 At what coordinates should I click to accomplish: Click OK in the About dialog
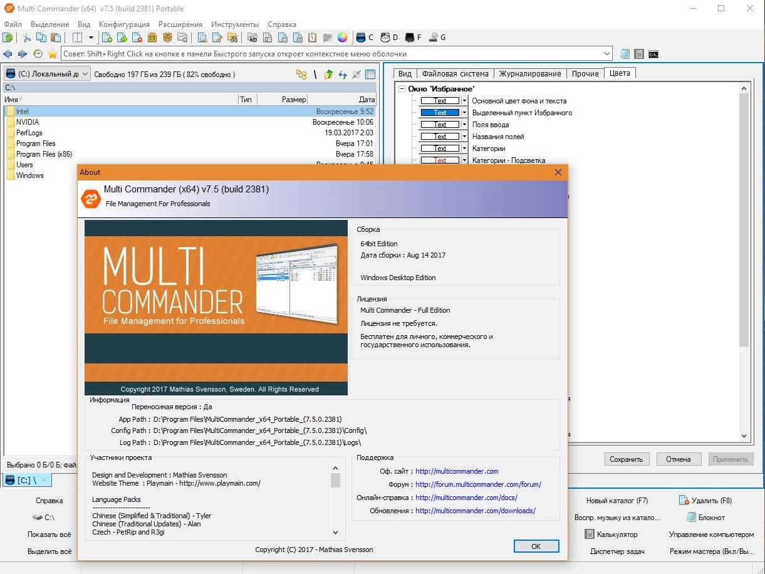click(536, 546)
